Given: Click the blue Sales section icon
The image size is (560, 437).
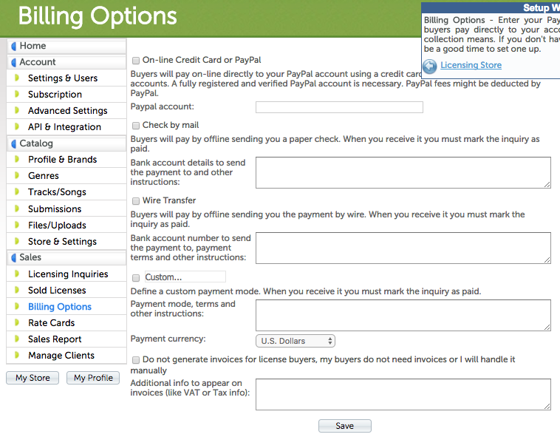Looking at the screenshot, I should [x=13, y=257].
